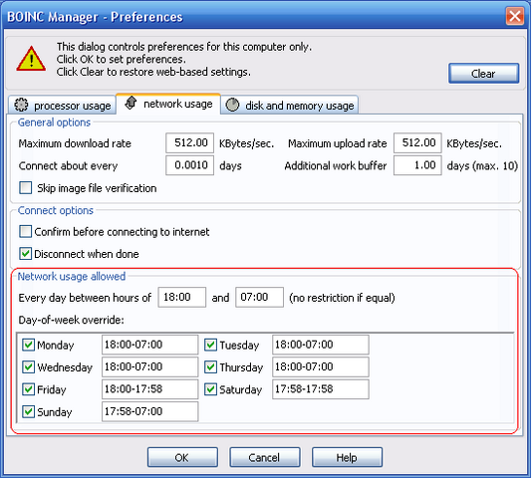Click the gear icon on processor usage tab

(21, 105)
